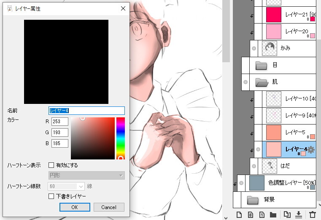Click the G value field 193
This screenshot has width=321, height=220.
click(x=60, y=133)
